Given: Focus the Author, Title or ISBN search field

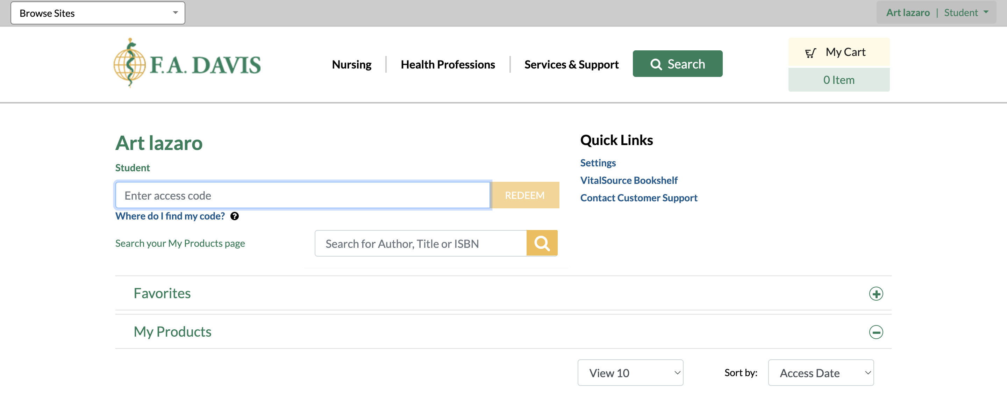Looking at the screenshot, I should tap(421, 243).
